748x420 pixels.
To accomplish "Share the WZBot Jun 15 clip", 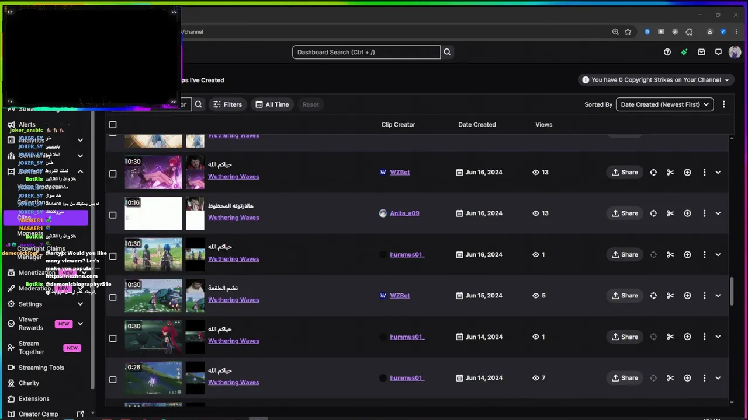I will [x=625, y=296].
